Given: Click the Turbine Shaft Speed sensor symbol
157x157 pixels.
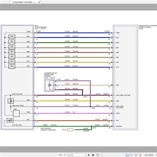Looking at the screenshot, I should (x=49, y=85).
